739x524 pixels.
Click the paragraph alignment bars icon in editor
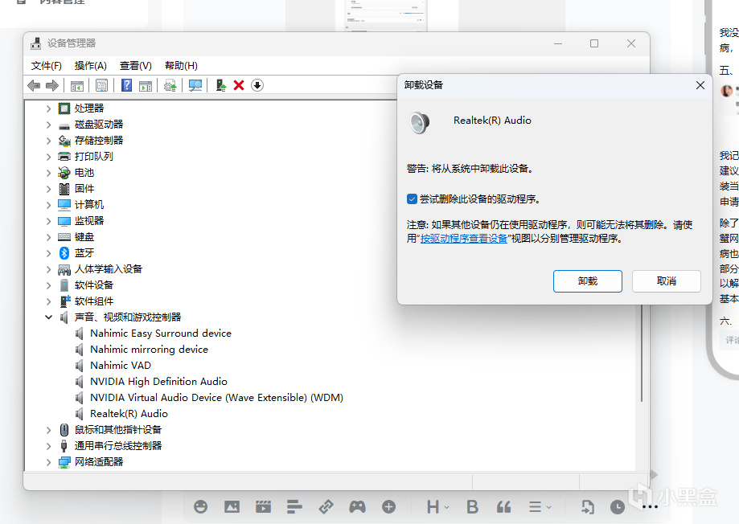(294, 507)
